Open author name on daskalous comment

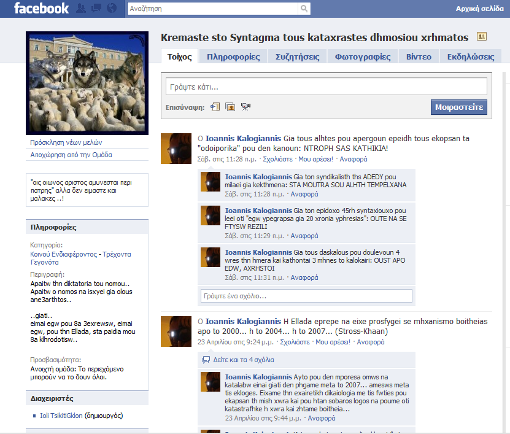258,252
